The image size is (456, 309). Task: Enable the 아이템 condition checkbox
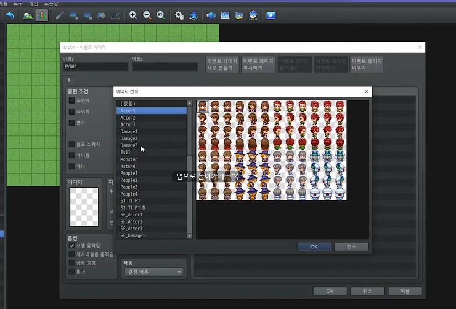coord(72,155)
